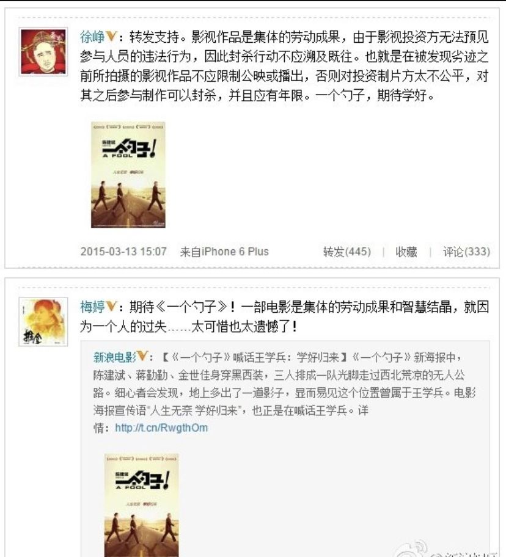Click the verified V badge beside 新浪电影
The height and width of the screenshot is (557, 506).
142,356
